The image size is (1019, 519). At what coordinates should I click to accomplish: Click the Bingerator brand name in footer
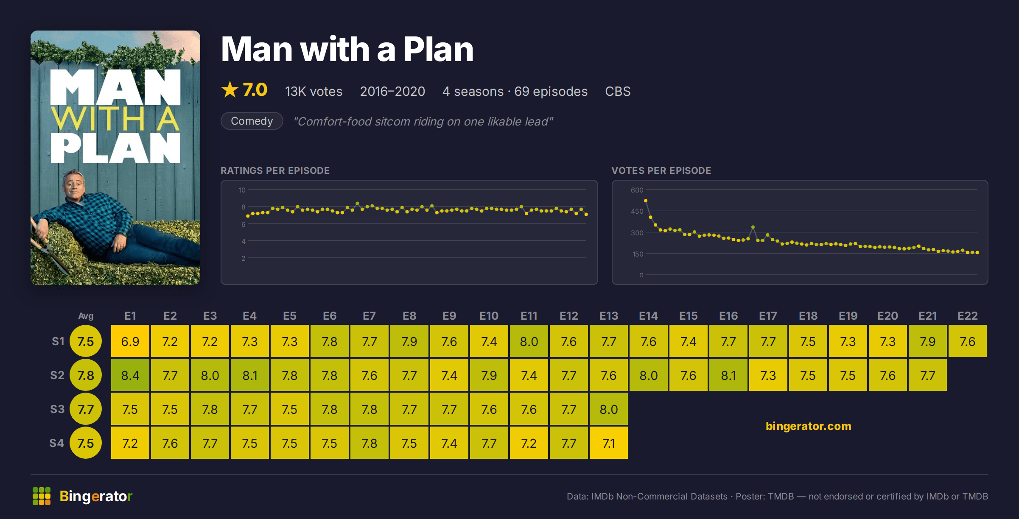pyautogui.click(x=96, y=496)
